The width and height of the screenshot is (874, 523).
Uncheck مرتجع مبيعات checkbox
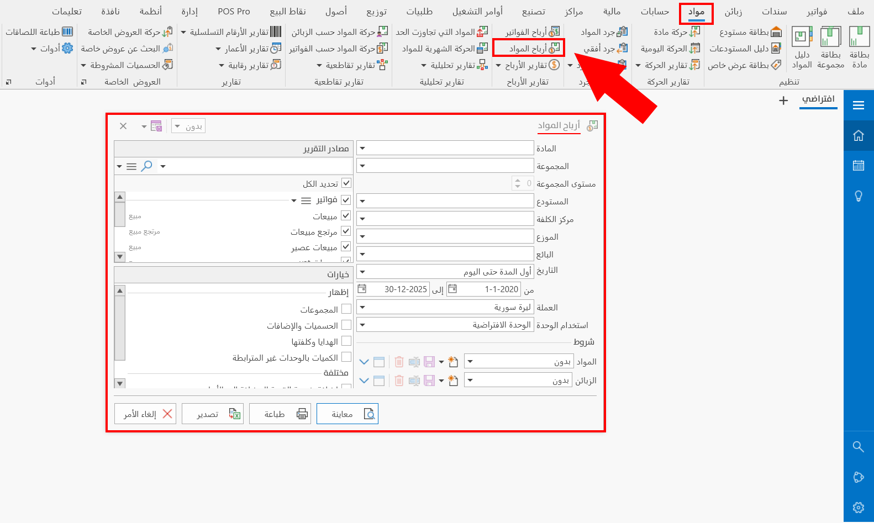346,231
